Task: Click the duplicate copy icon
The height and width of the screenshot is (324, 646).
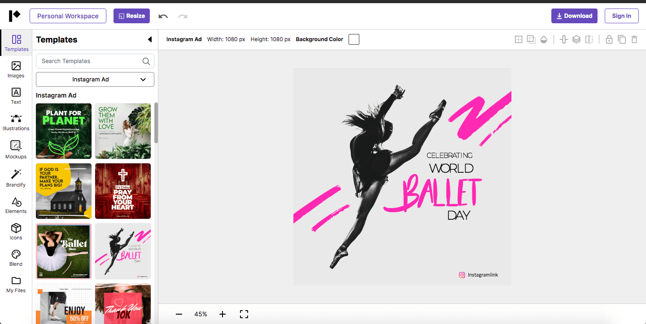Action: pyautogui.click(x=622, y=39)
